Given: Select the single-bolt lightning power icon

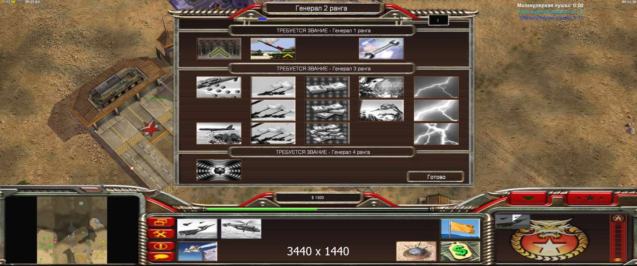Looking at the screenshot, I should (x=436, y=87).
